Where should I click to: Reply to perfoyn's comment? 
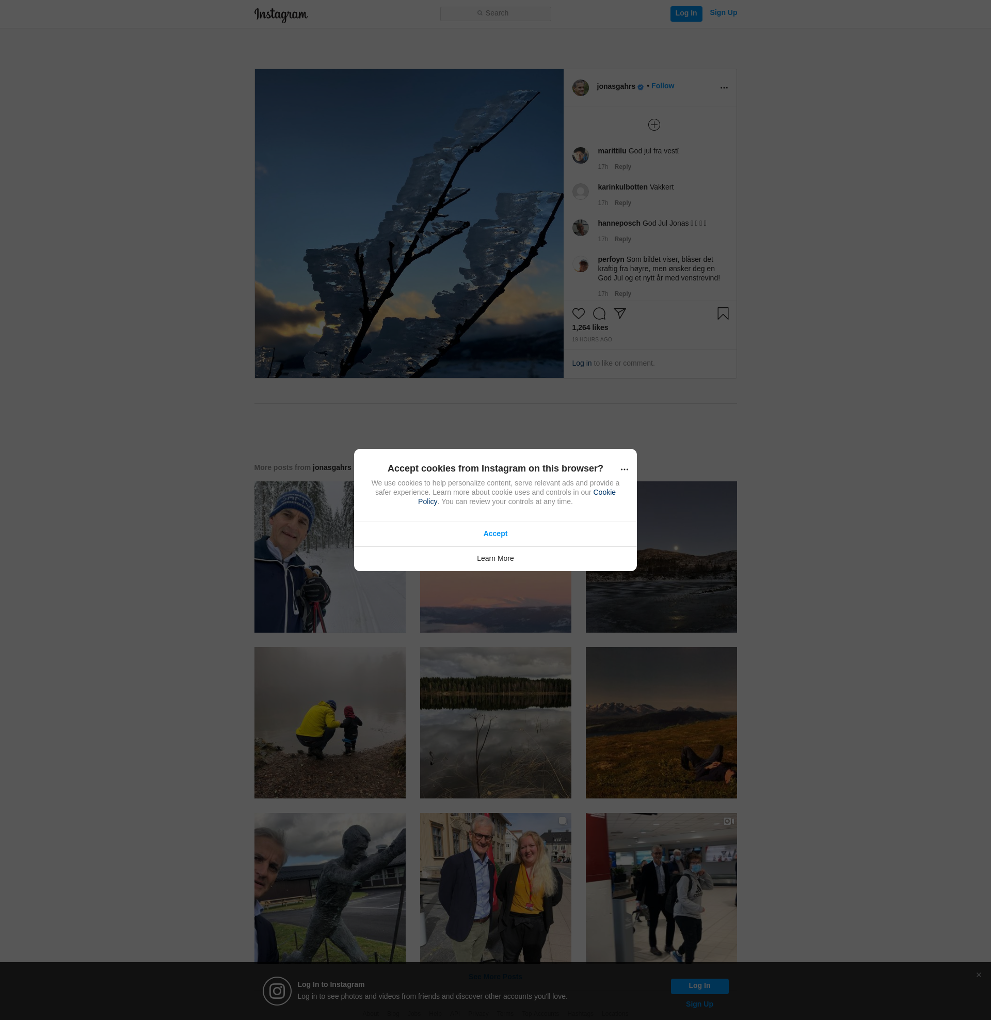coord(622,294)
